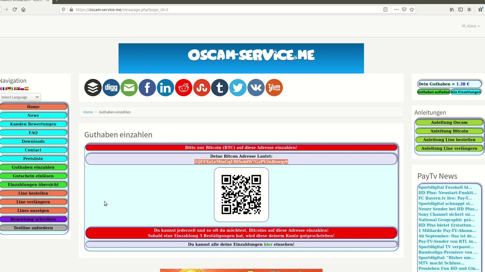Viewport: 485px width, 272px height.
Task: Select Guthaben einzahlen in navigation
Action: coord(33,167)
